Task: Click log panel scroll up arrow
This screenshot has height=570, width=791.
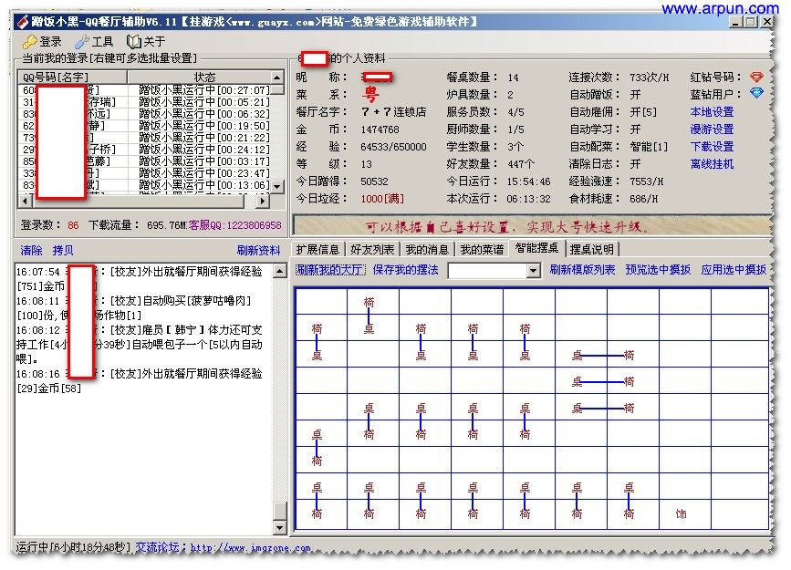Action: point(279,272)
